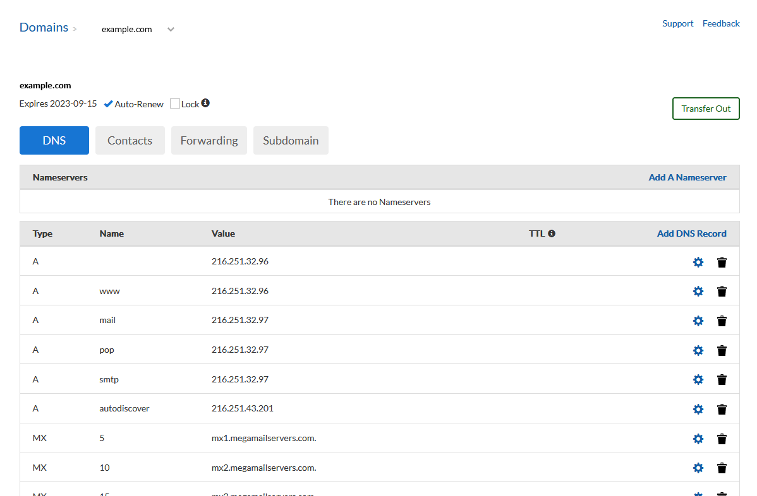Edit the MX record for mx1.megamailservers.com

[698, 439]
